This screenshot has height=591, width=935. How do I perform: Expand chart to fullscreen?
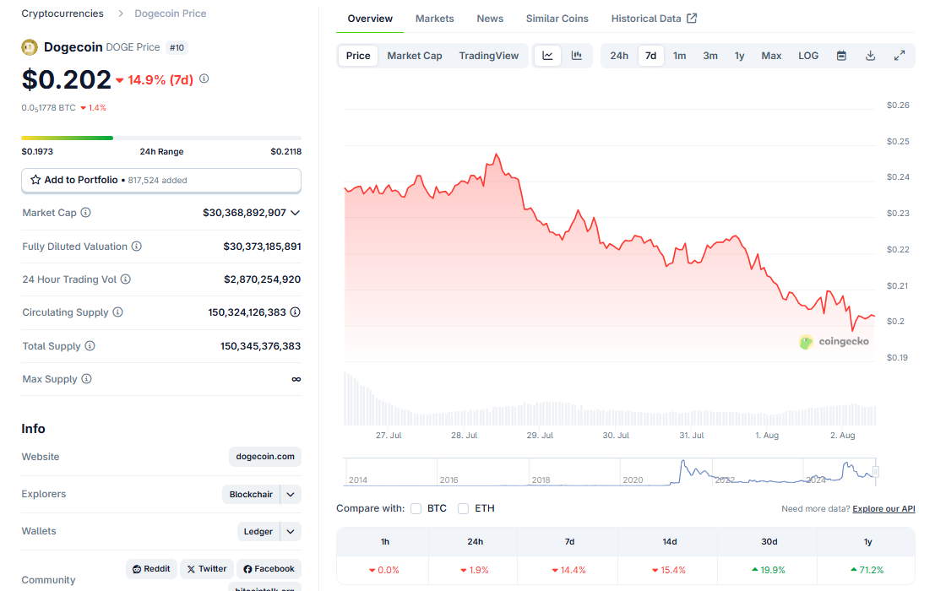point(900,56)
